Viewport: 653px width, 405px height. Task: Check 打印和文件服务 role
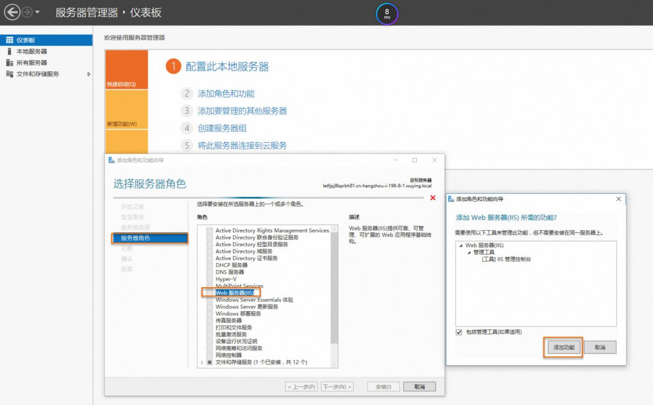click(x=210, y=327)
